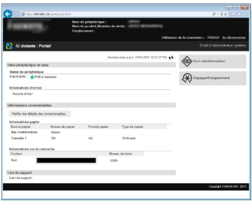Viewport: 252px width, 201px height.
Task: Click the connected user ID 7654321
Action: (213, 38)
